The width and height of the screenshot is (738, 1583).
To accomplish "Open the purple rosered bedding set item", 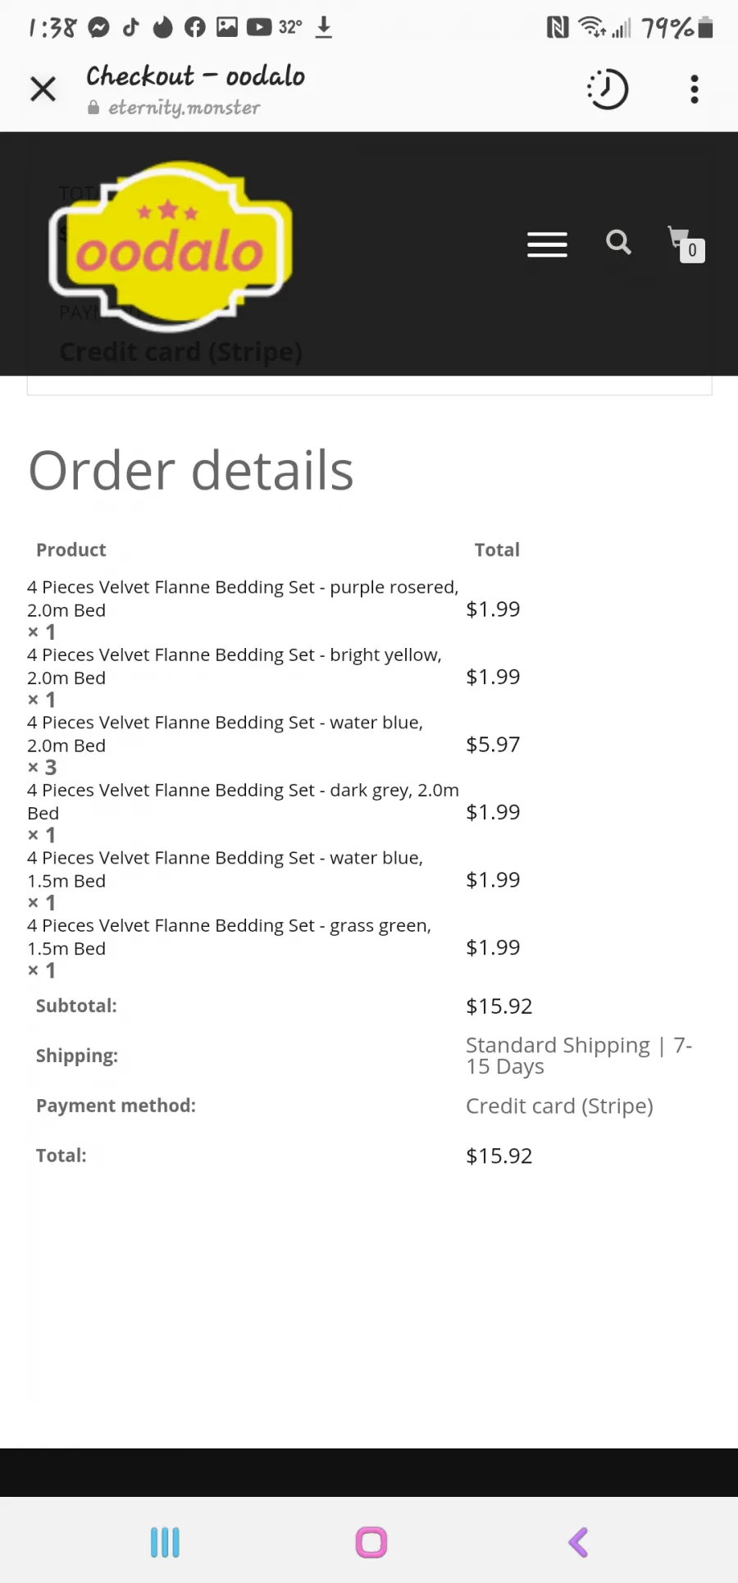I will [x=243, y=598].
